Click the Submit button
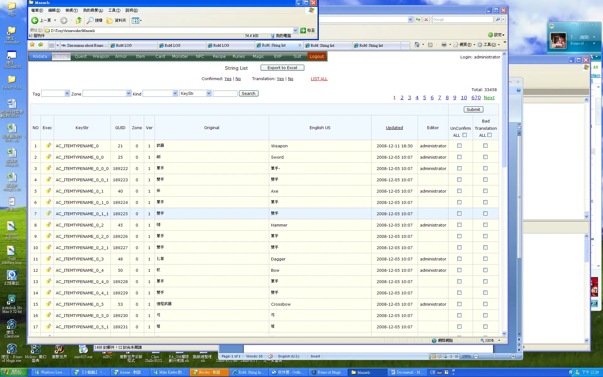603x377 pixels. coord(473,109)
